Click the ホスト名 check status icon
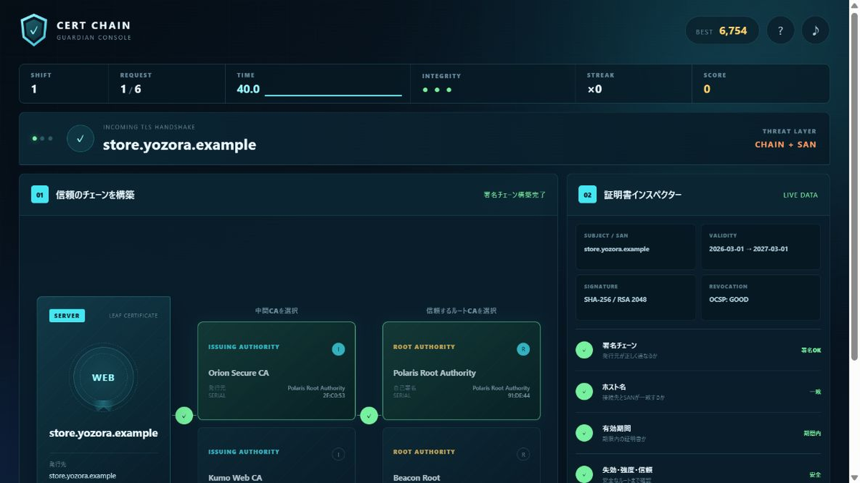Screen dimensions: 860x483 point(584,391)
